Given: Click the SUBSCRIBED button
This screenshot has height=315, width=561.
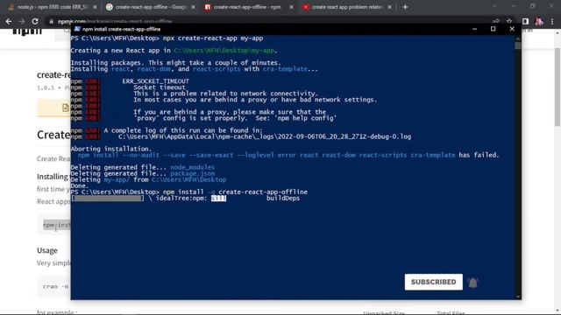Looking at the screenshot, I should click(x=434, y=282).
